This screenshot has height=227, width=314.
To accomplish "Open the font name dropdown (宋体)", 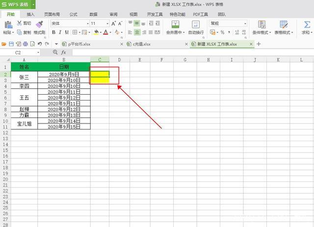I will coord(88,24).
